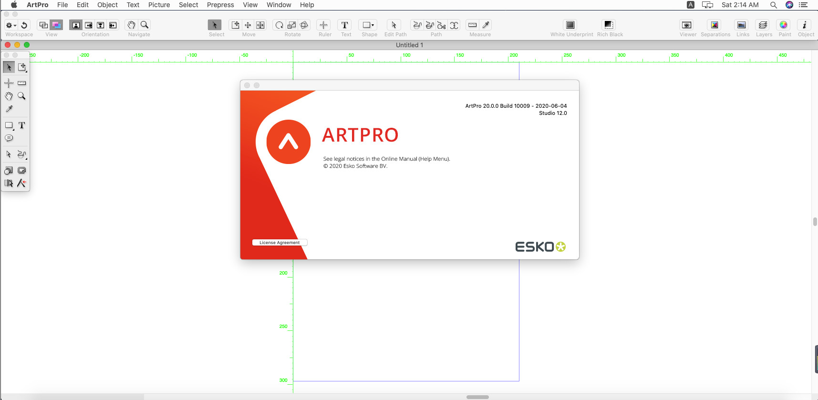The image size is (818, 400).
Task: Click the Measure ruler icon in toolbar
Action: pos(473,25)
